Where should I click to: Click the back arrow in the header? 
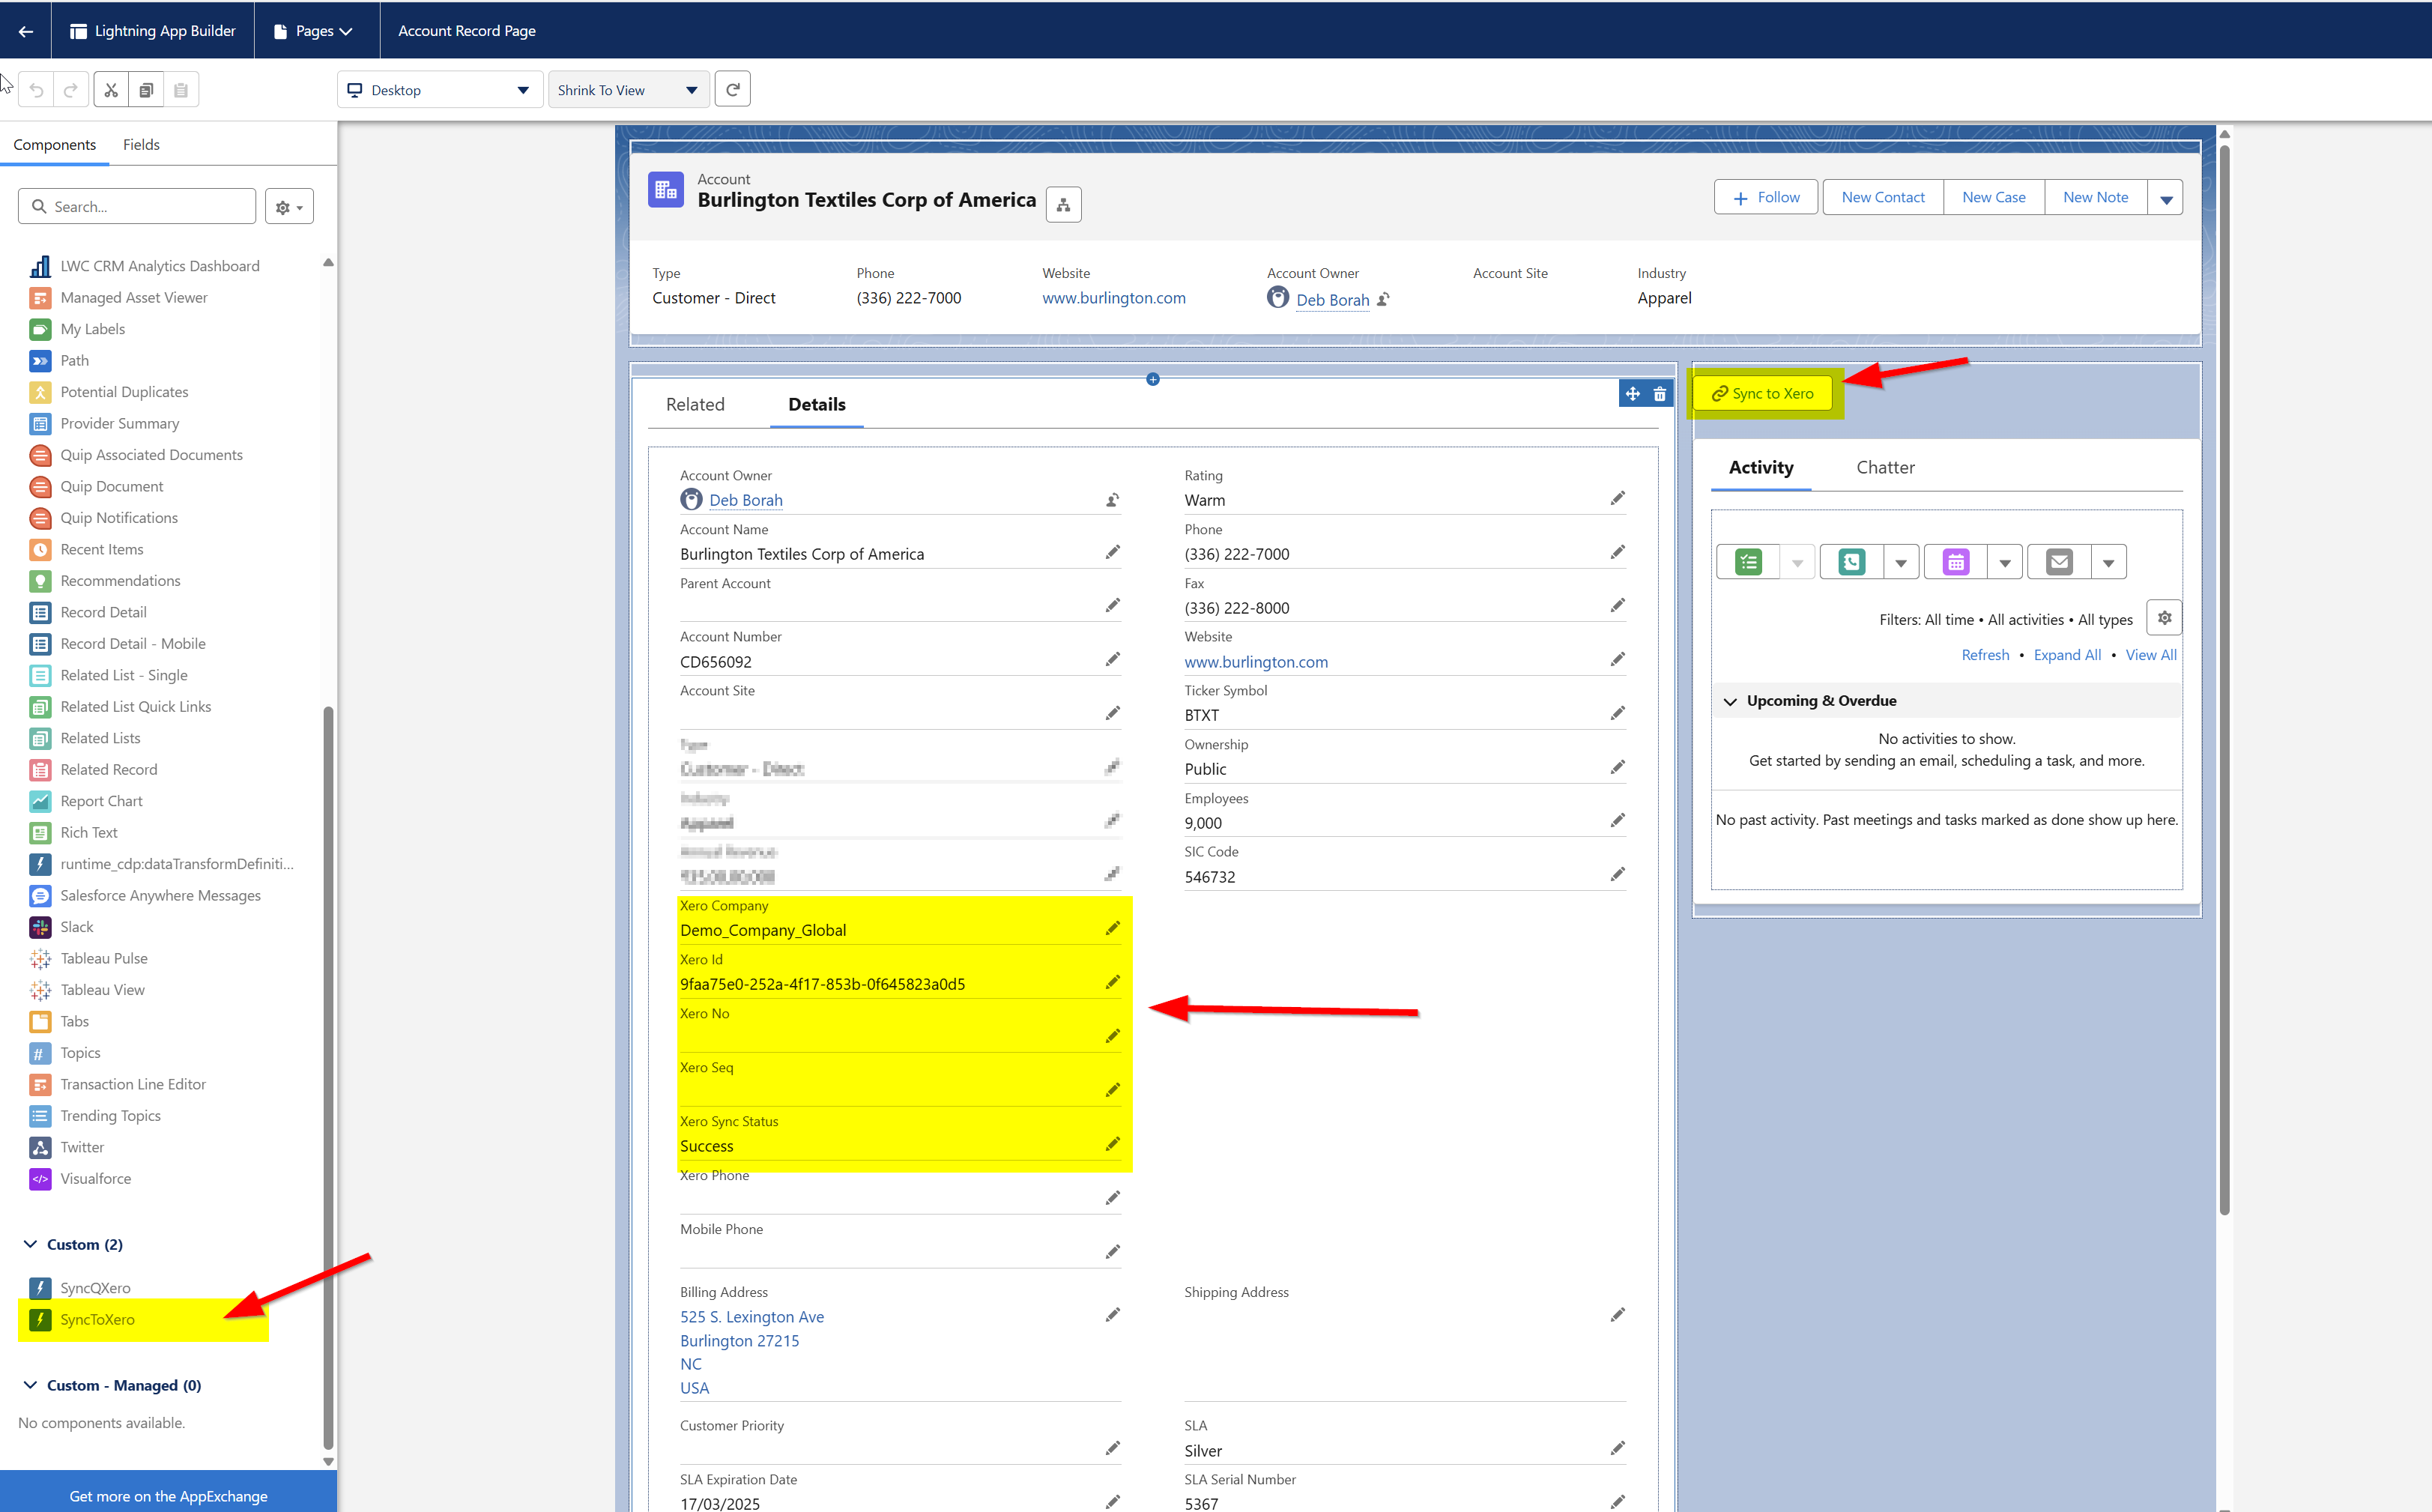26,31
